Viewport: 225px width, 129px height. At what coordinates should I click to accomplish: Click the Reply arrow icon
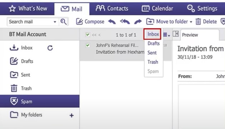tap(112, 21)
